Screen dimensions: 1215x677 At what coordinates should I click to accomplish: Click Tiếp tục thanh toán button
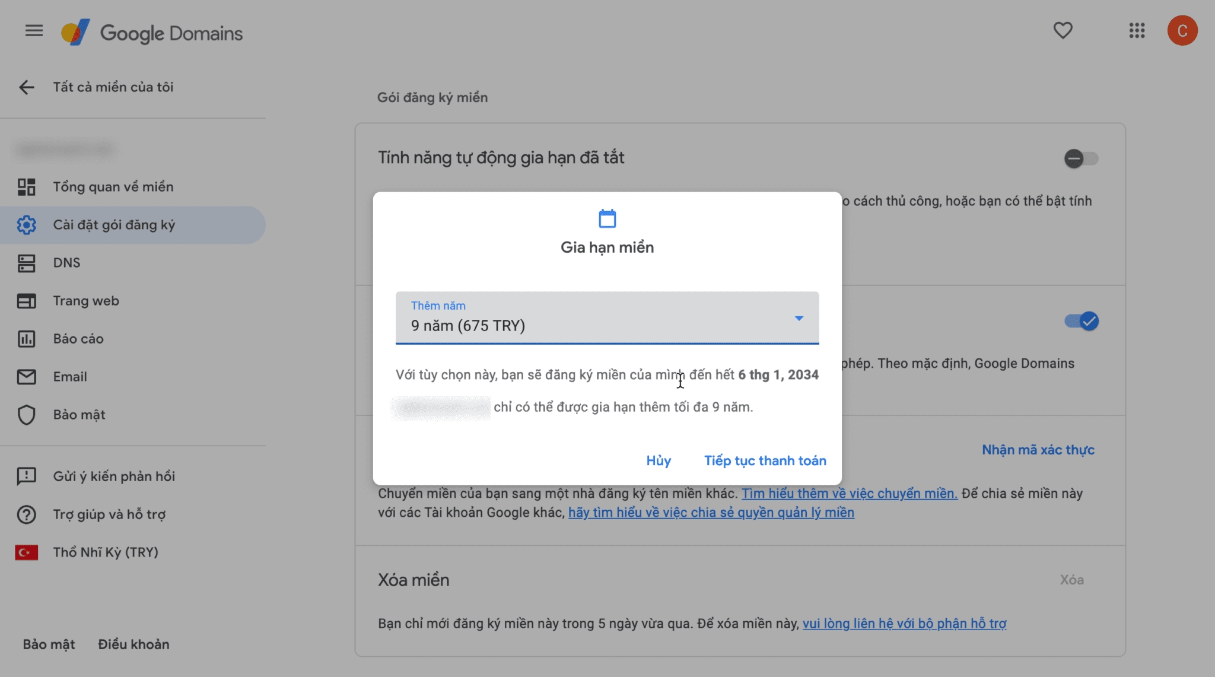tap(765, 461)
